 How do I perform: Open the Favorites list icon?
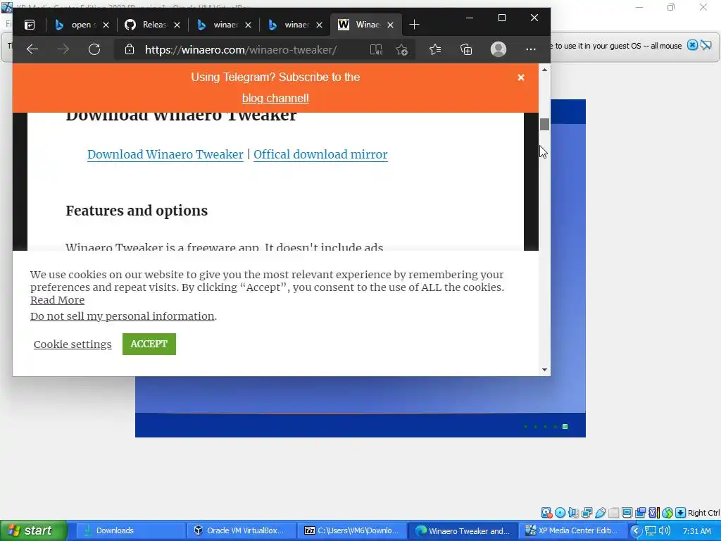pos(435,49)
